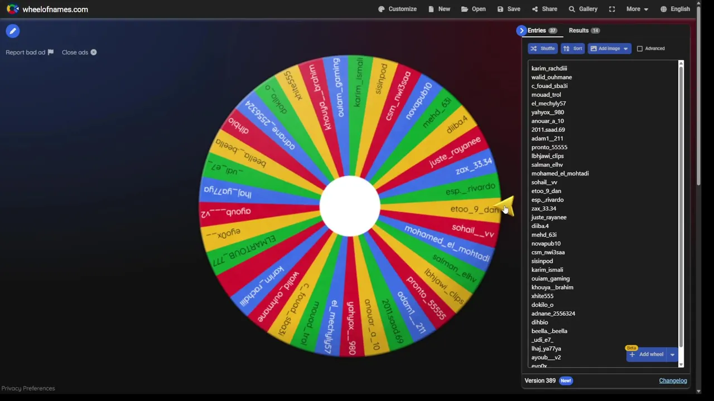Click entry 'lhaj_ya77ya' in the list

(546, 349)
